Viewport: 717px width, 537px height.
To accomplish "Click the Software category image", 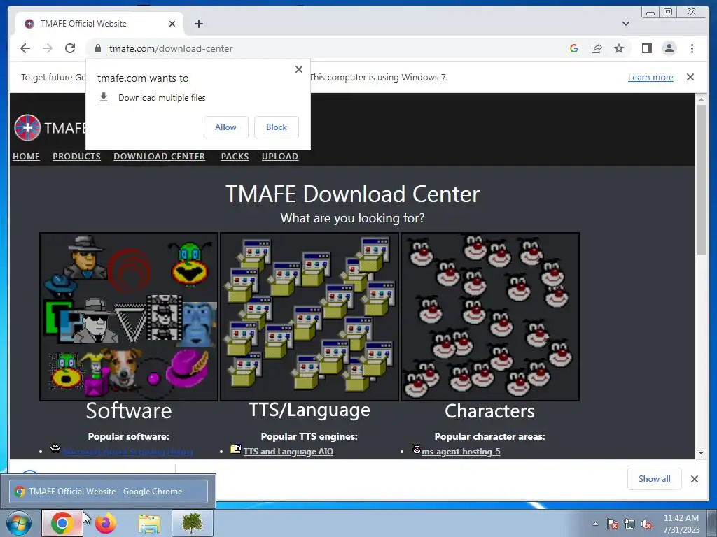I will [x=129, y=317].
